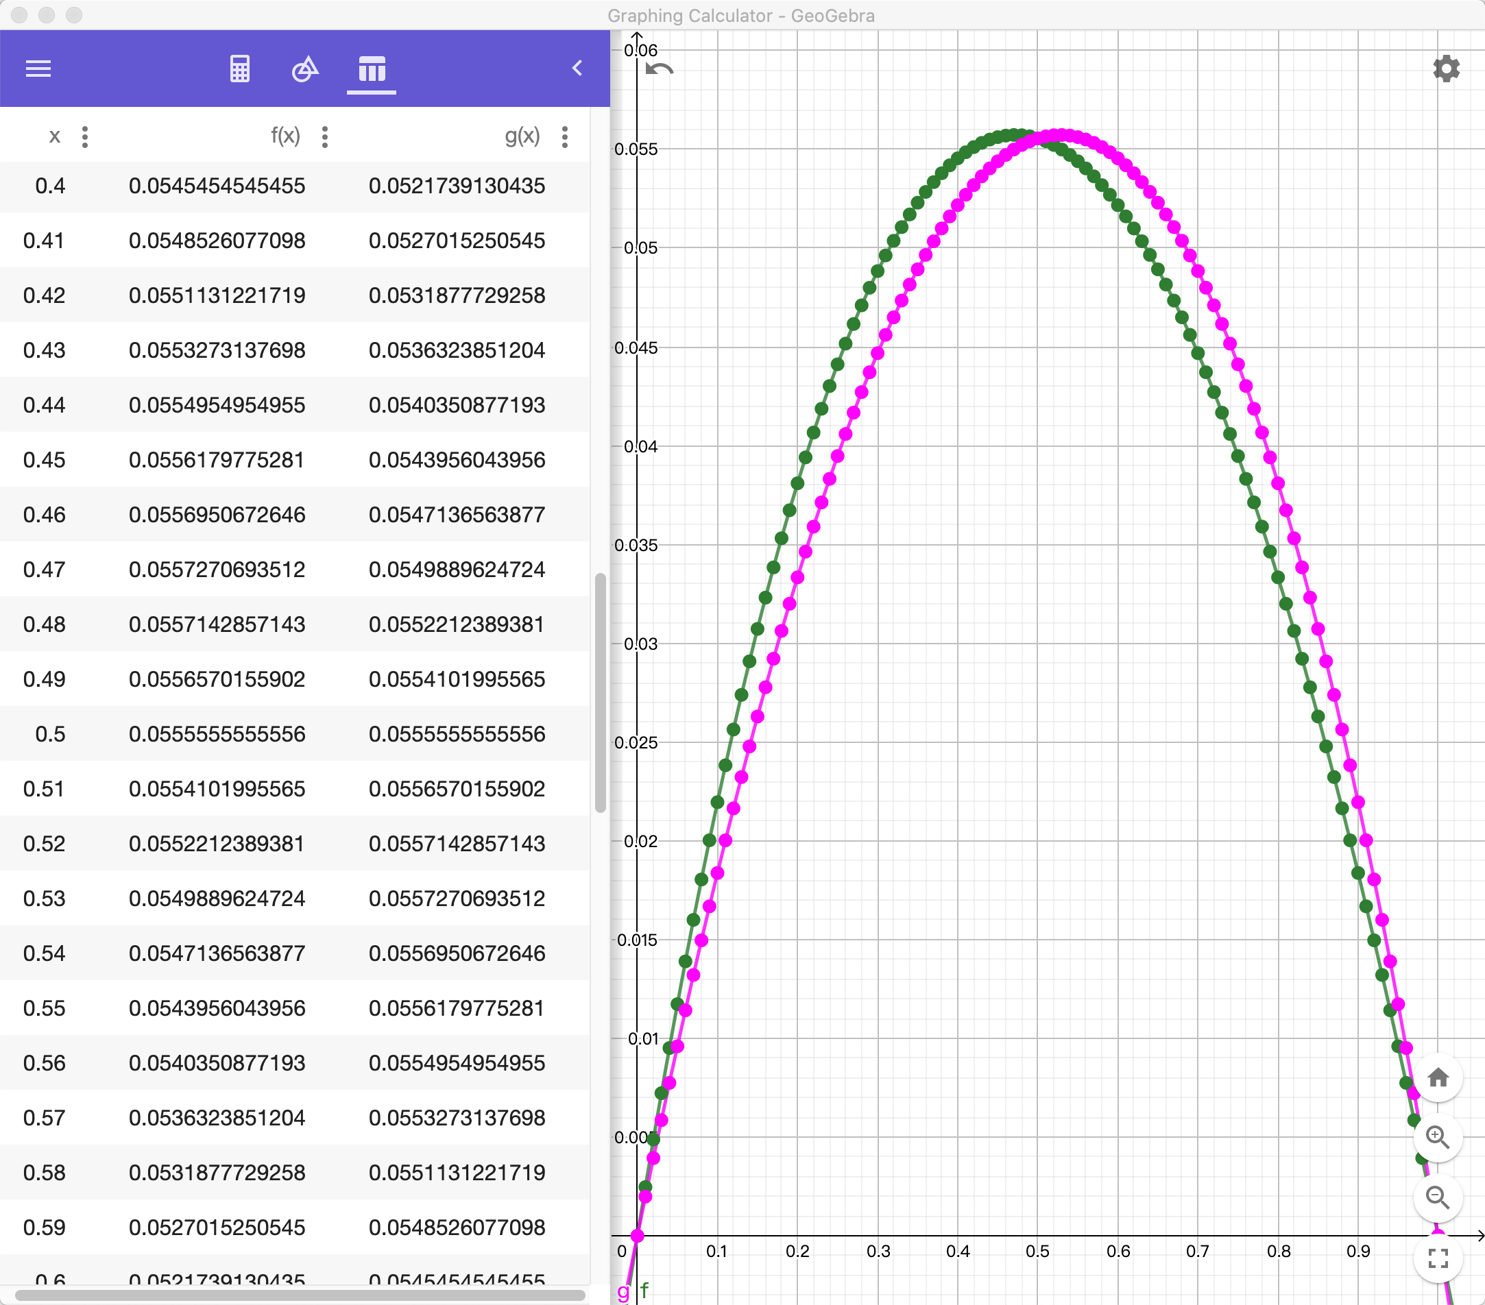Select g(x) cell 0.0536323851204 in row 0.43
The height and width of the screenshot is (1305, 1485).
coord(457,350)
